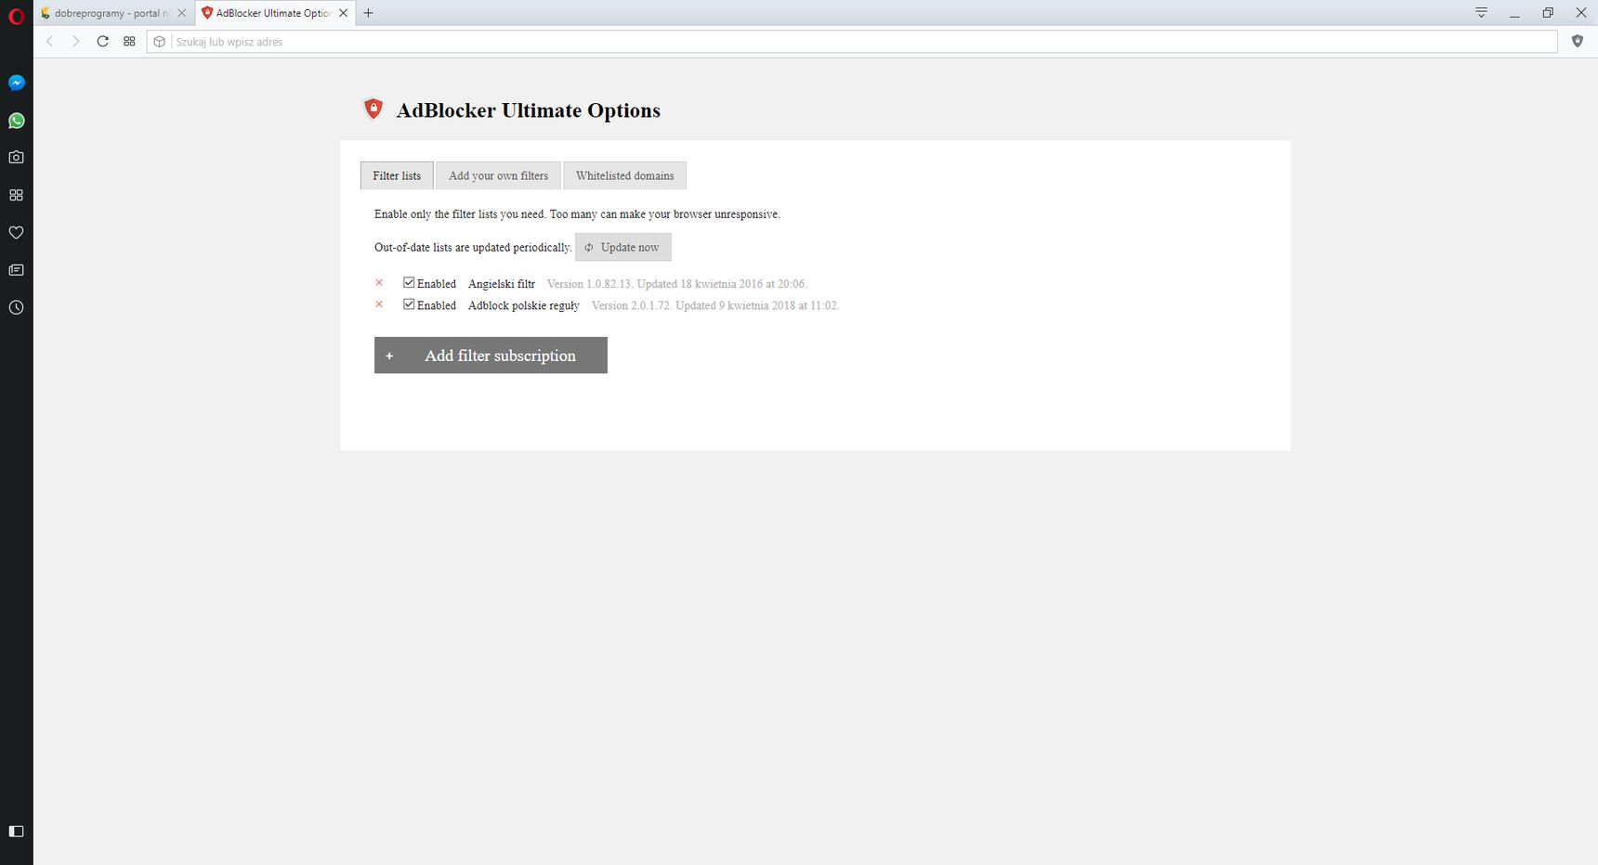Click the Version 2.0.1.72 update text
The height and width of the screenshot is (865, 1598).
tap(715, 305)
